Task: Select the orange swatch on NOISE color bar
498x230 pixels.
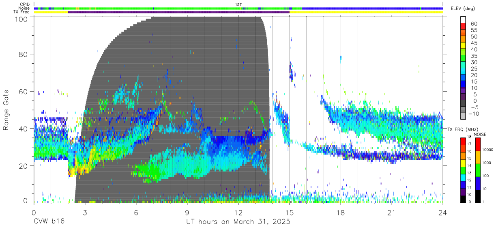Action: tap(477, 157)
